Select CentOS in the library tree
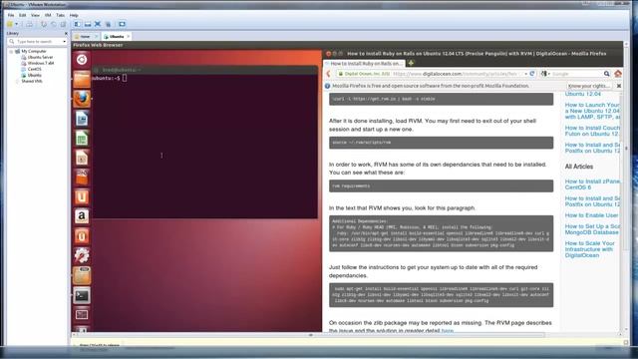The height and width of the screenshot is (359, 638). tap(34, 69)
